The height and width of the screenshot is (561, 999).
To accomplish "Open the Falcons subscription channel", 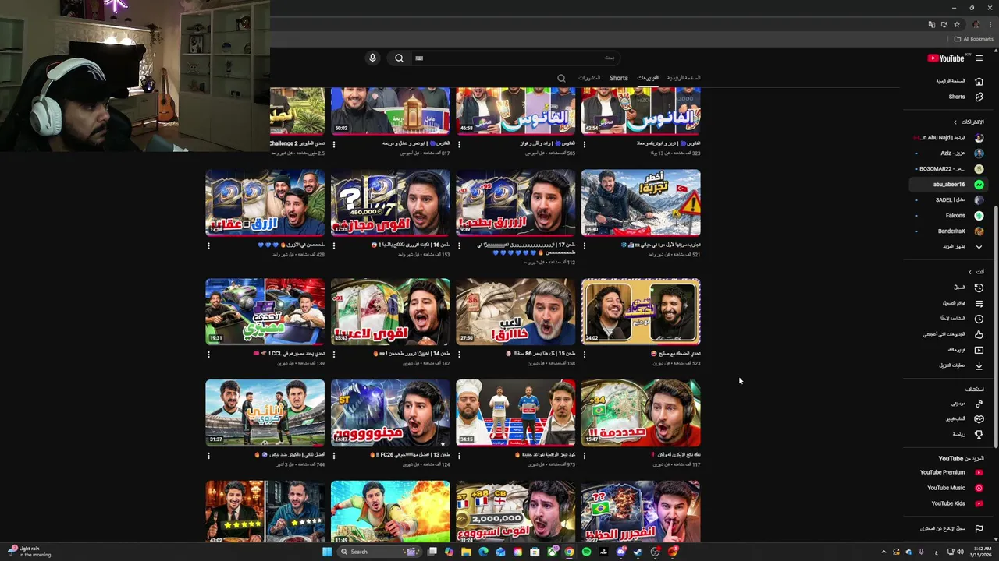I will 955,216.
